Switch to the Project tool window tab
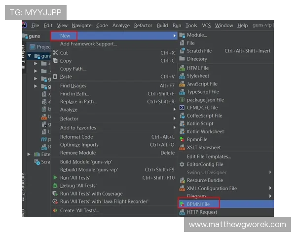Viewport: 296px width, 237px height. [23, 51]
